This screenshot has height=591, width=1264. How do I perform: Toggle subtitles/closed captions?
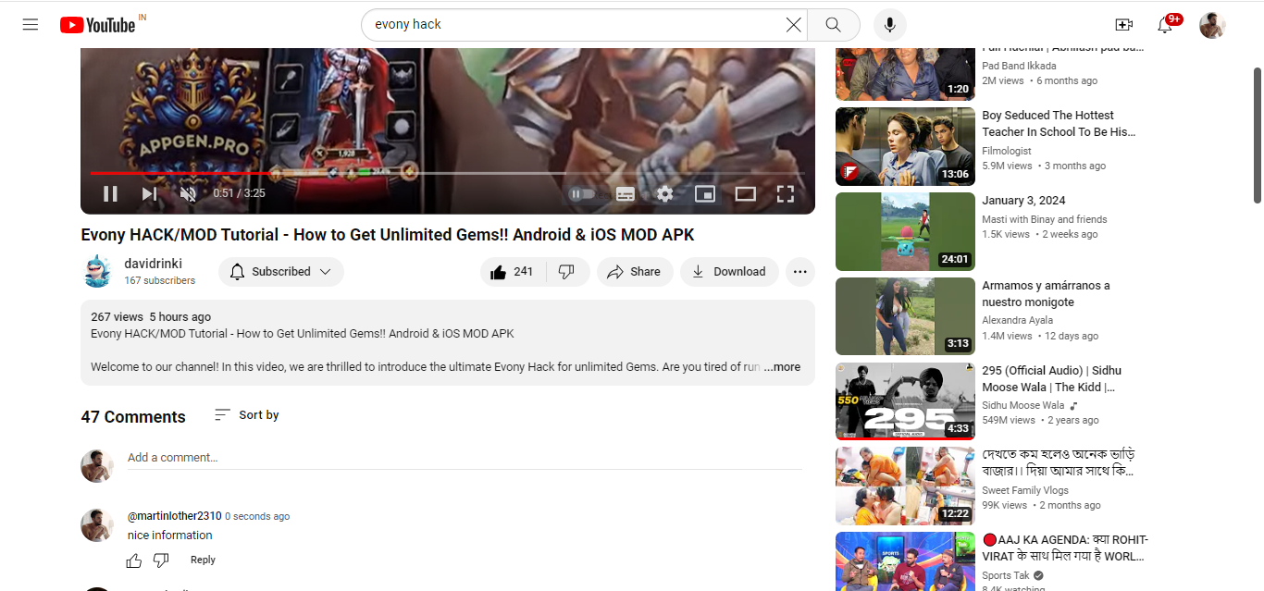[x=625, y=193]
